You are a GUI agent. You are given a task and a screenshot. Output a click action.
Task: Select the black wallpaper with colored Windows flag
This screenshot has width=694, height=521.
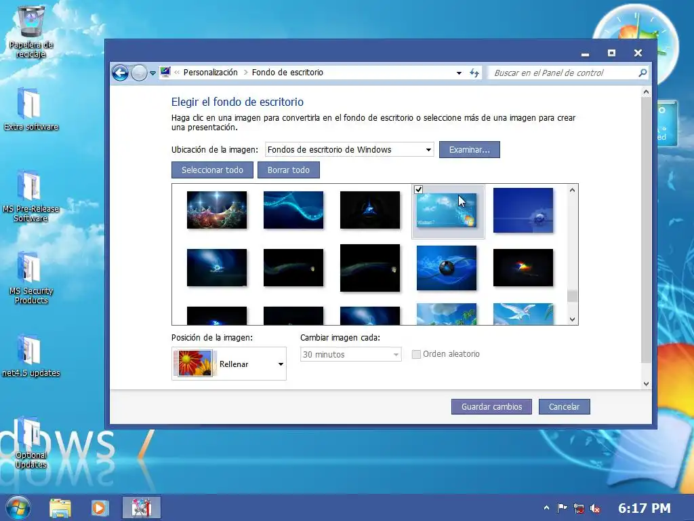click(523, 267)
